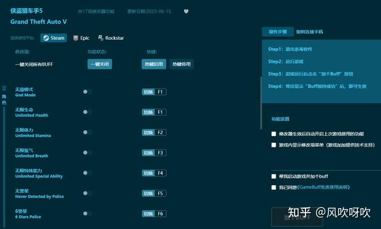Click the Unlimited Health F1 hotkey field
The height and width of the screenshot is (229, 381).
point(154,113)
